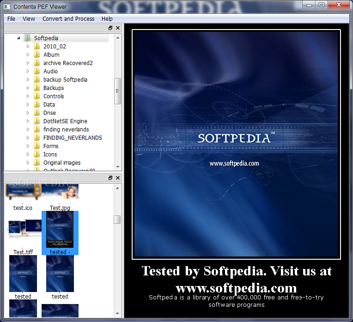Viewport: 353px width, 322px height.
Task: Expand the Controls folder
Action: pos(28,96)
